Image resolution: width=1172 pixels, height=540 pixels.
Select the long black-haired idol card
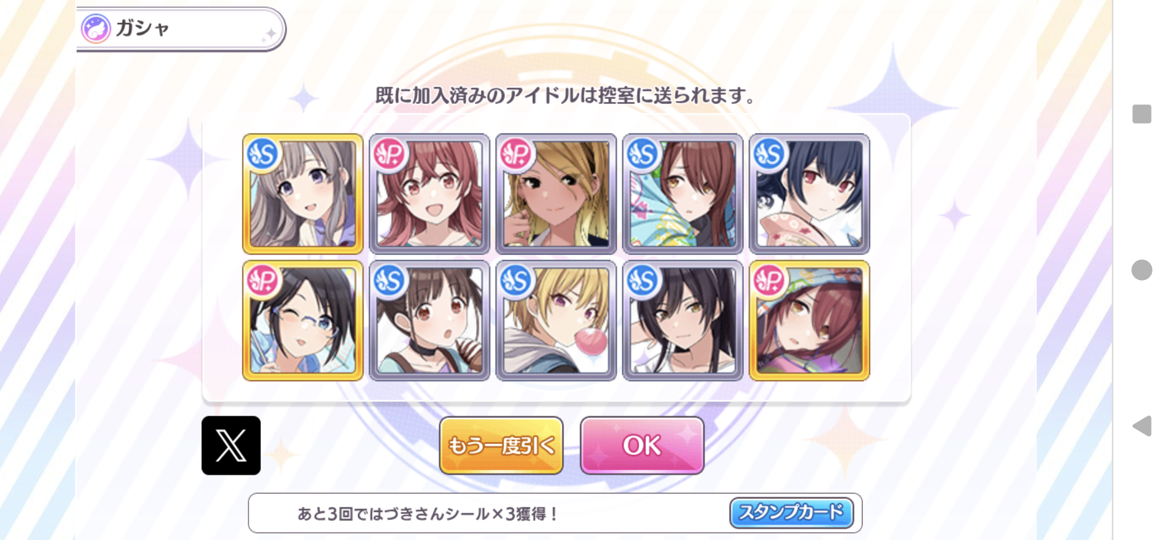click(x=683, y=320)
